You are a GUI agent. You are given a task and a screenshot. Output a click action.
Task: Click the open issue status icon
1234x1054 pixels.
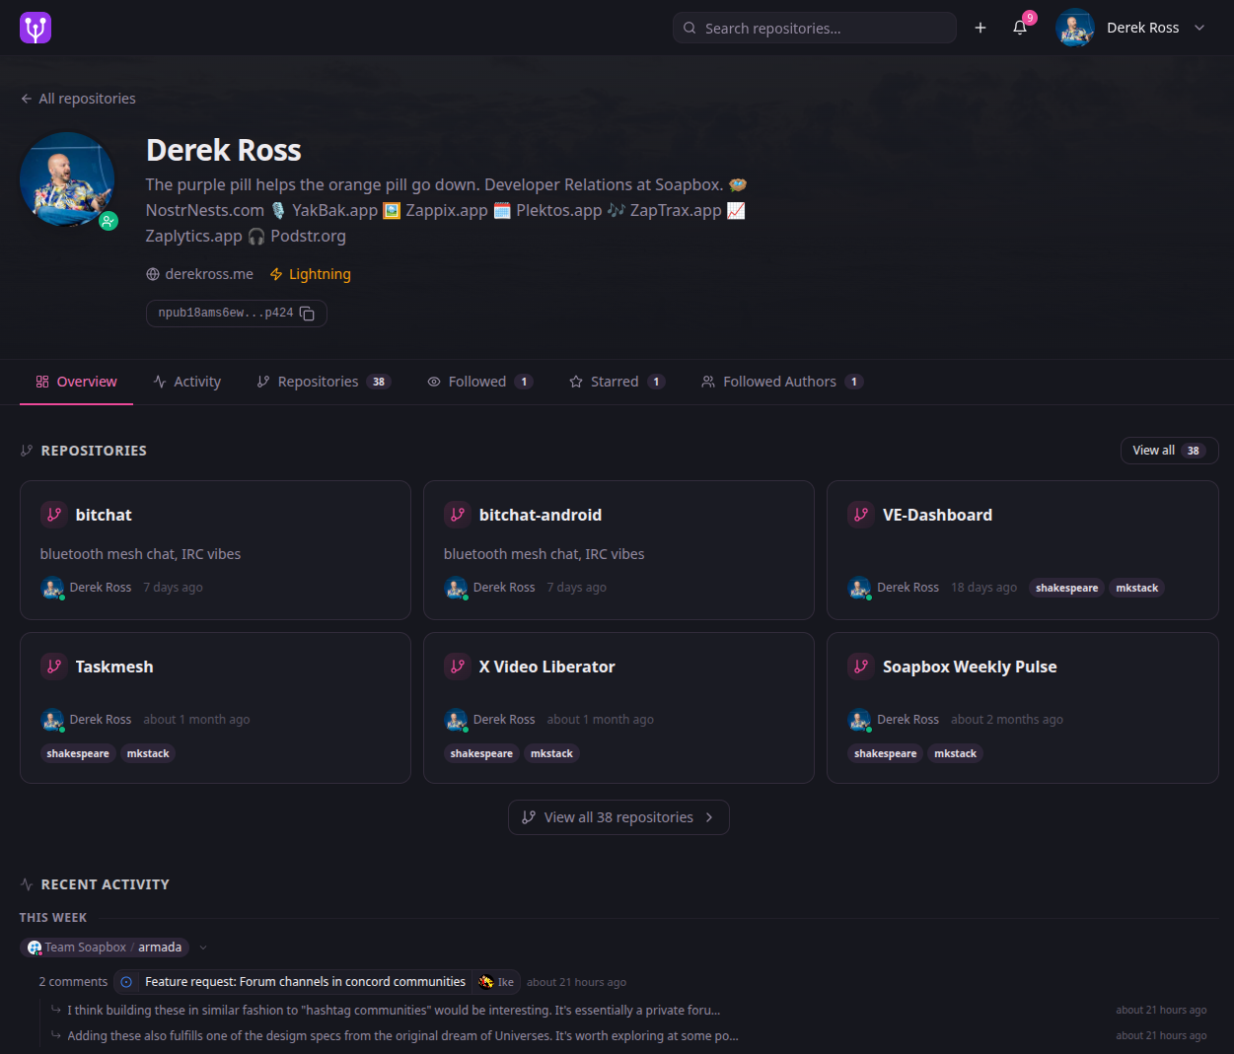click(126, 982)
